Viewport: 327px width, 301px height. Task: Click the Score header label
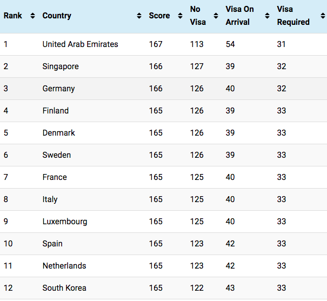(159, 16)
